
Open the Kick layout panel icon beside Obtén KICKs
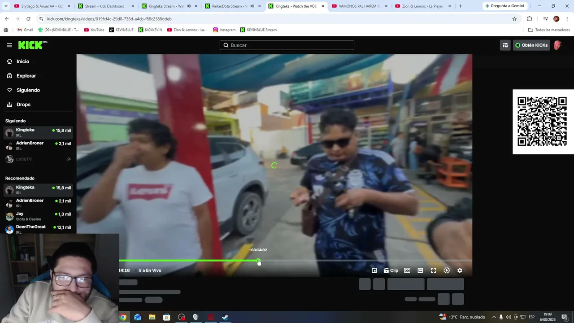pos(505,45)
